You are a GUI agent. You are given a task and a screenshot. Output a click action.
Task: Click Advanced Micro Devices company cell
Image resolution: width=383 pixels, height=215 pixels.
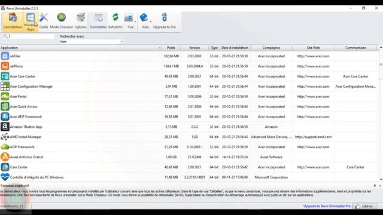point(271,137)
